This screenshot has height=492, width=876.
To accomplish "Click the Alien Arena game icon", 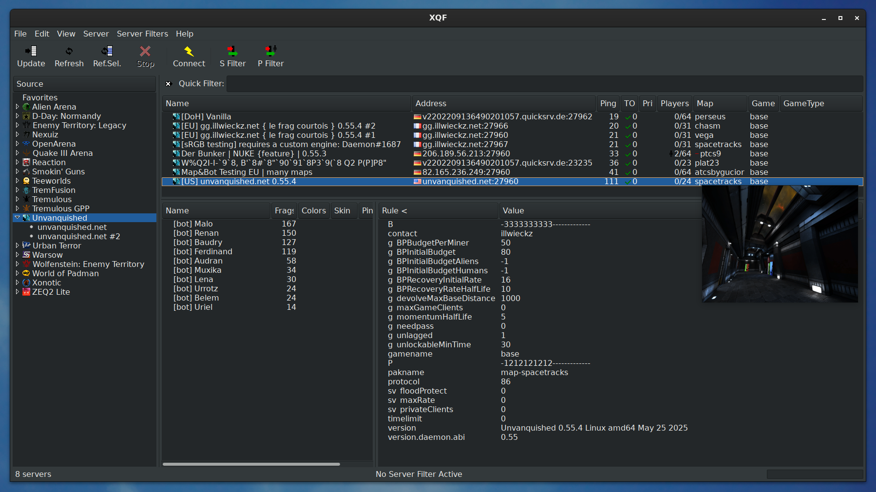I will [x=27, y=107].
